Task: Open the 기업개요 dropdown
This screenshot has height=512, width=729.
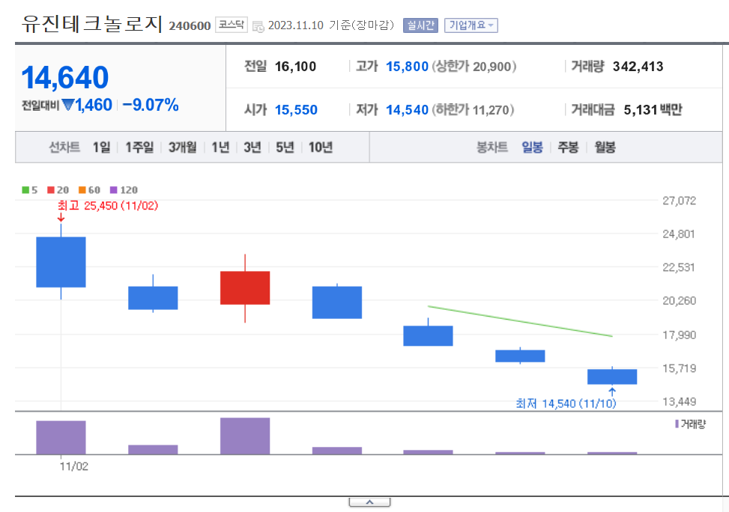Action: pyautogui.click(x=471, y=25)
